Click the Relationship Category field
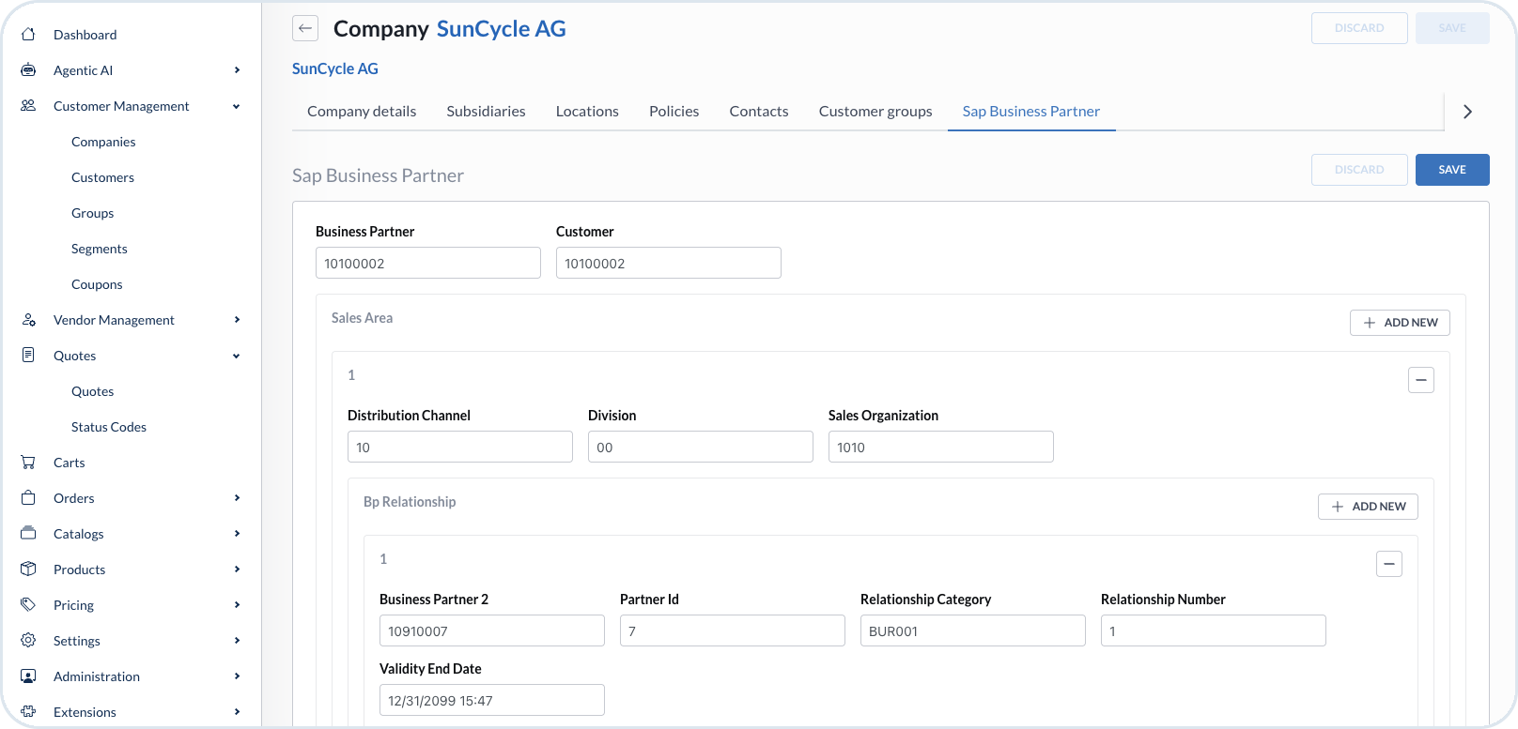The width and height of the screenshot is (1518, 729). 973,630
